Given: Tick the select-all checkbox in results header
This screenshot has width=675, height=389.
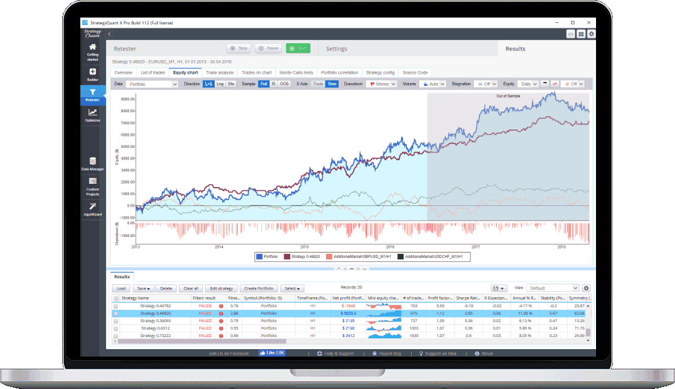Looking at the screenshot, I should (116, 298).
